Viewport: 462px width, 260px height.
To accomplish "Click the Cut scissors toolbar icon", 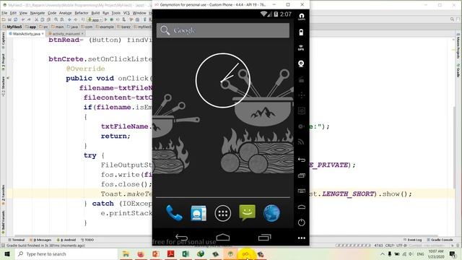I will point(37,19).
